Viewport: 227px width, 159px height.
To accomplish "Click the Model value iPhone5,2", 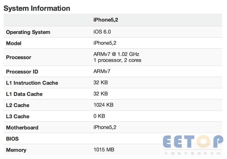I will tap(105, 43).
